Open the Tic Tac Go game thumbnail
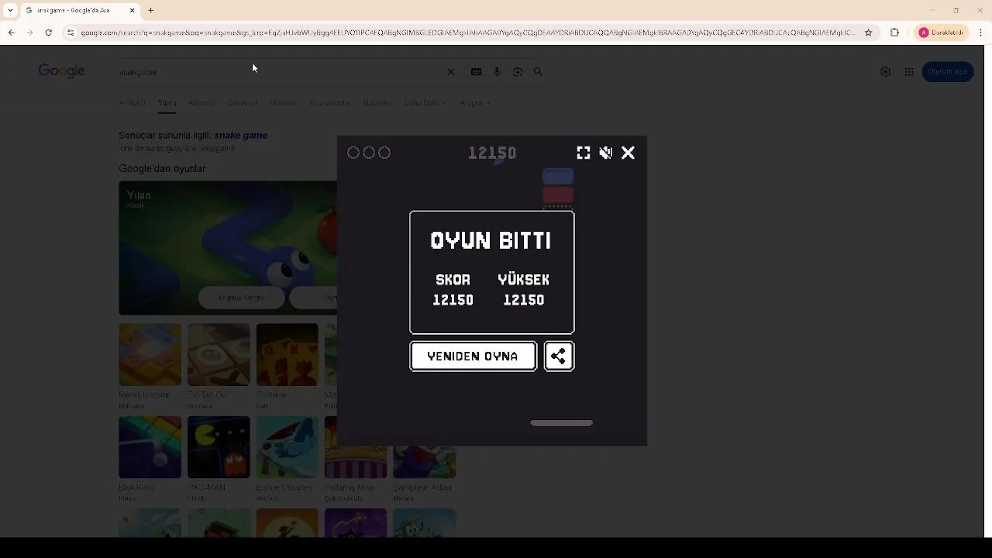 tap(219, 355)
